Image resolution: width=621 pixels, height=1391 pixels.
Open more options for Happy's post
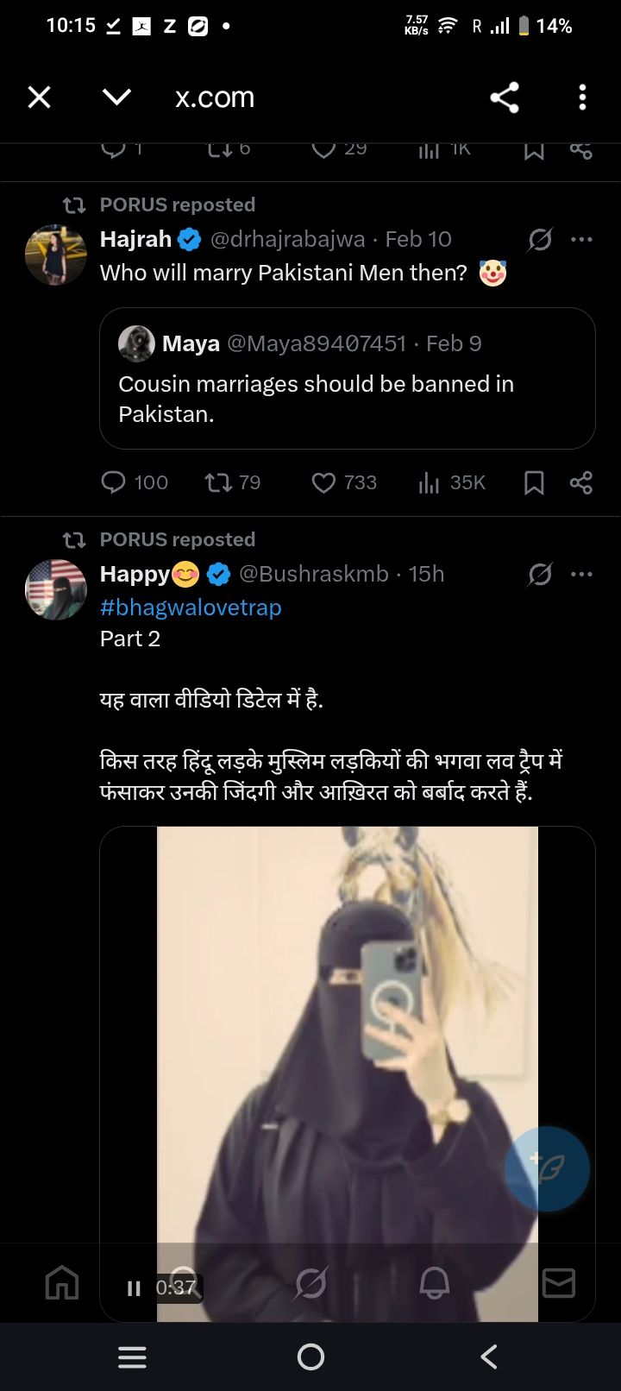(x=582, y=574)
